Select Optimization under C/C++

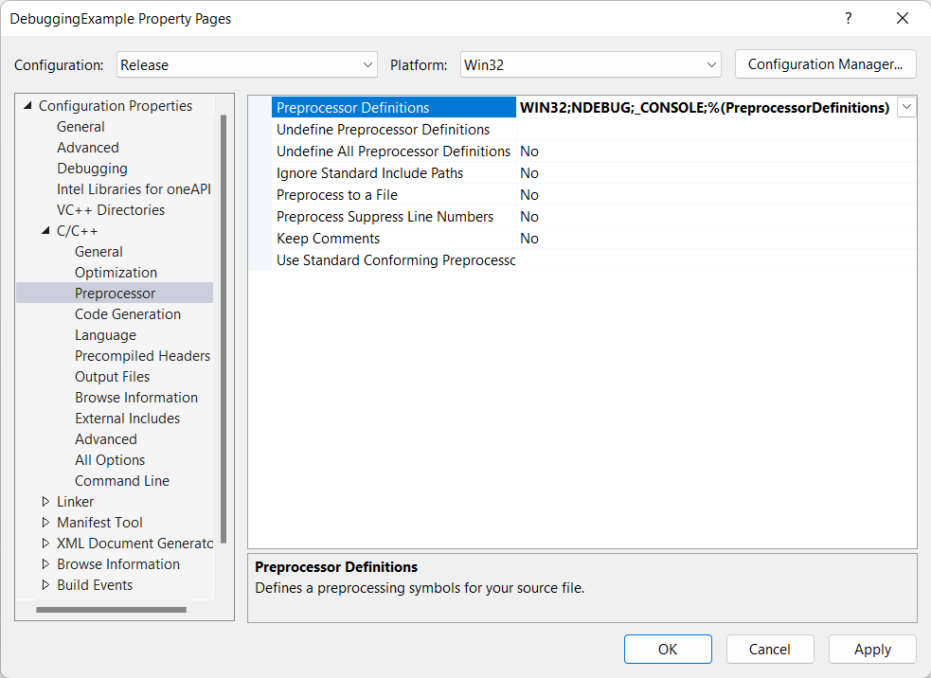coord(116,273)
